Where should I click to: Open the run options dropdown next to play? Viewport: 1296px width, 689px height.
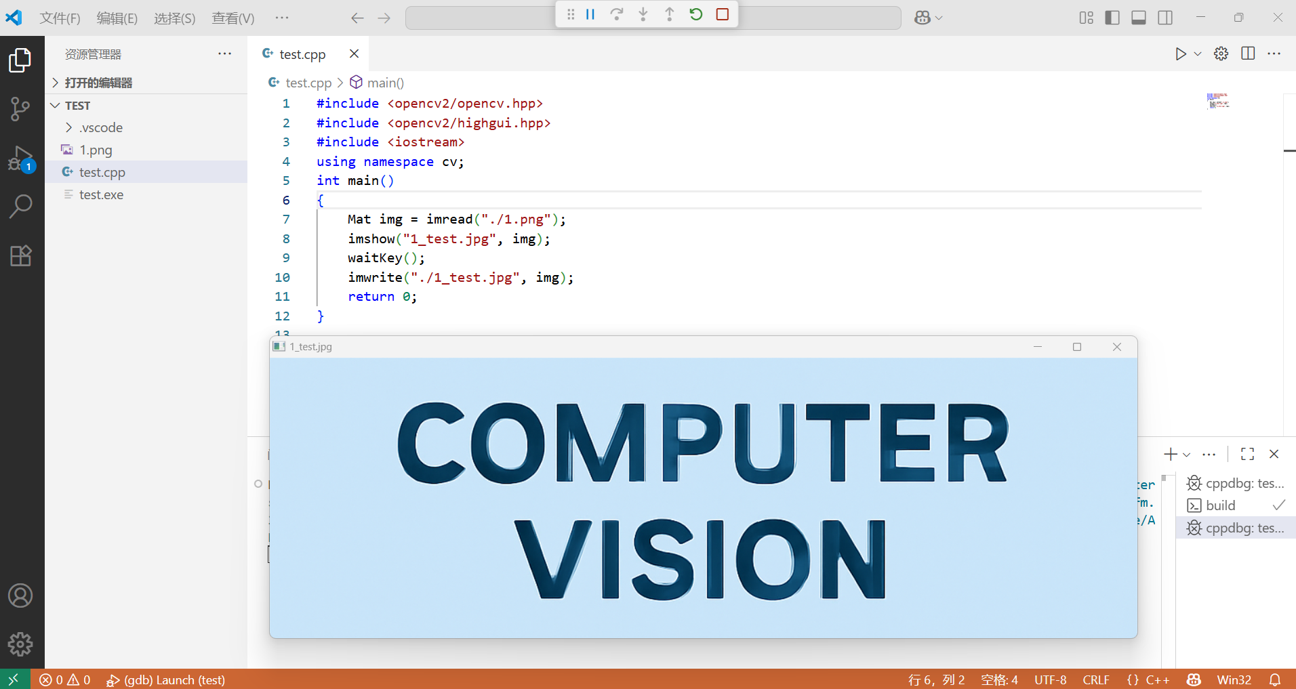[1197, 54]
